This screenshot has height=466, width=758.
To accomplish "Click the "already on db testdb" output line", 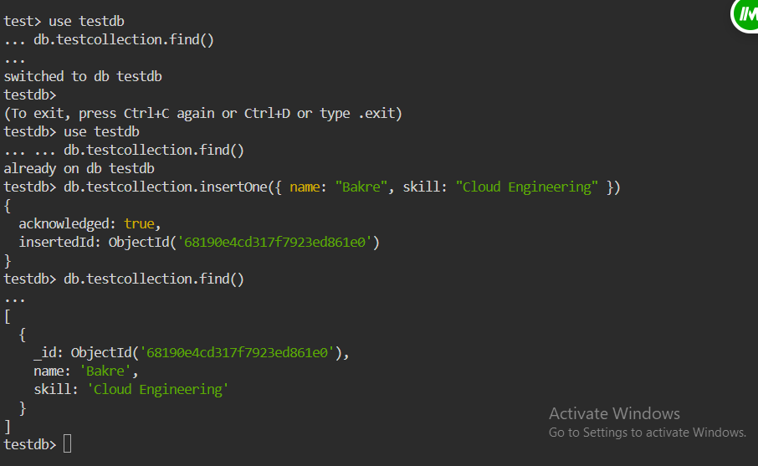I will [79, 168].
